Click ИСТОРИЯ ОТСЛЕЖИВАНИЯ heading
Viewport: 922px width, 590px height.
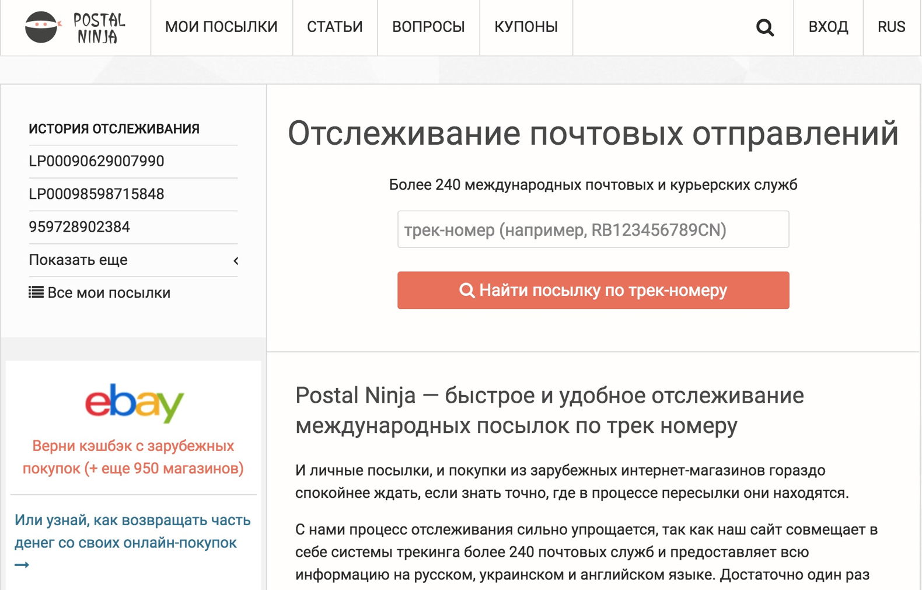[x=114, y=129]
